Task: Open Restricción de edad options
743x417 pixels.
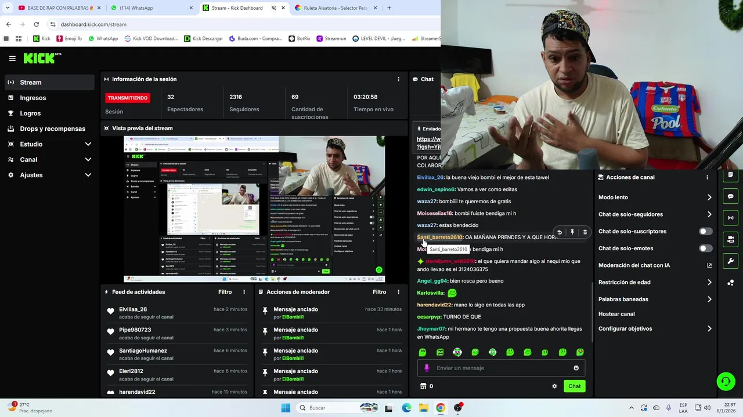Action: tap(655, 282)
